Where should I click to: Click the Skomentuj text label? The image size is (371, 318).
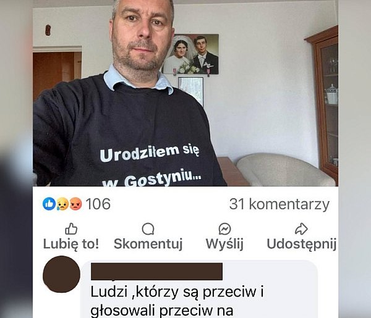pos(148,244)
